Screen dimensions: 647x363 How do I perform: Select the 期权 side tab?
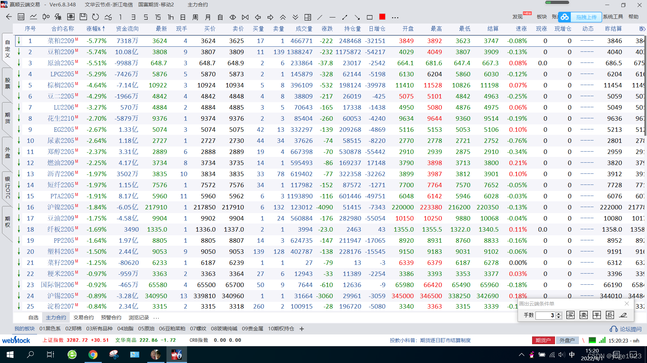click(7, 221)
